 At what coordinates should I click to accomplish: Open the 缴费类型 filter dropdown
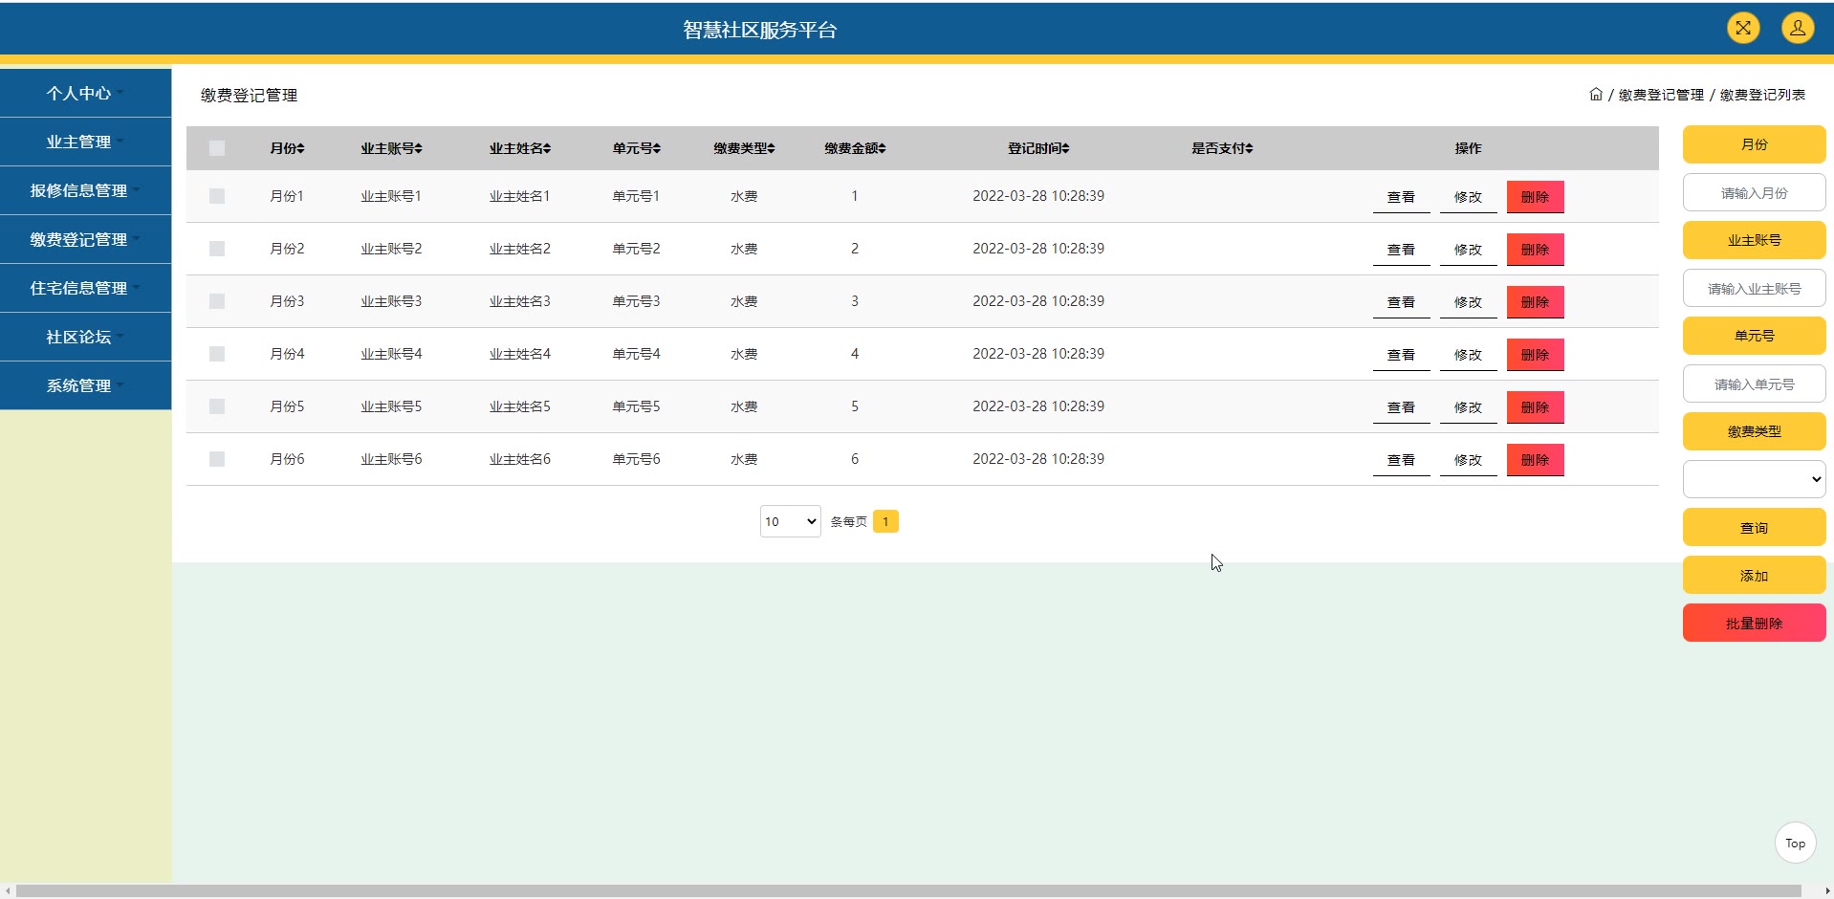1754,479
